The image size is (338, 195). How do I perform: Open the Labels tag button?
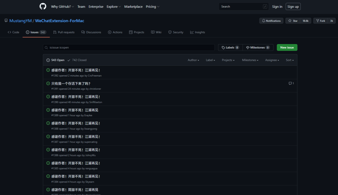pyautogui.click(x=230, y=47)
